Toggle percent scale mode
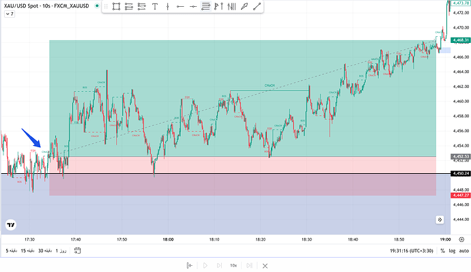 [442, 251]
